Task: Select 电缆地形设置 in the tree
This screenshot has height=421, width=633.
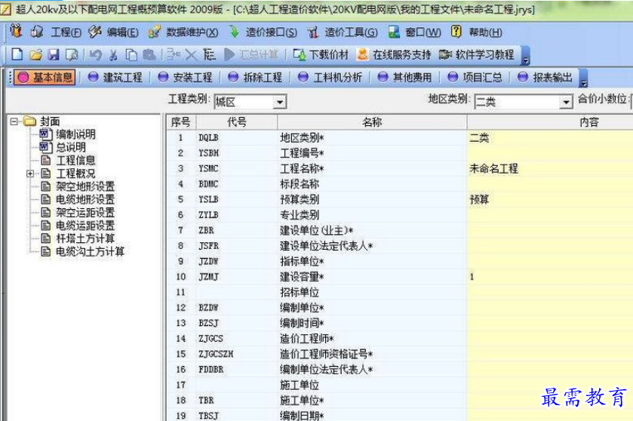Action: 85,199
